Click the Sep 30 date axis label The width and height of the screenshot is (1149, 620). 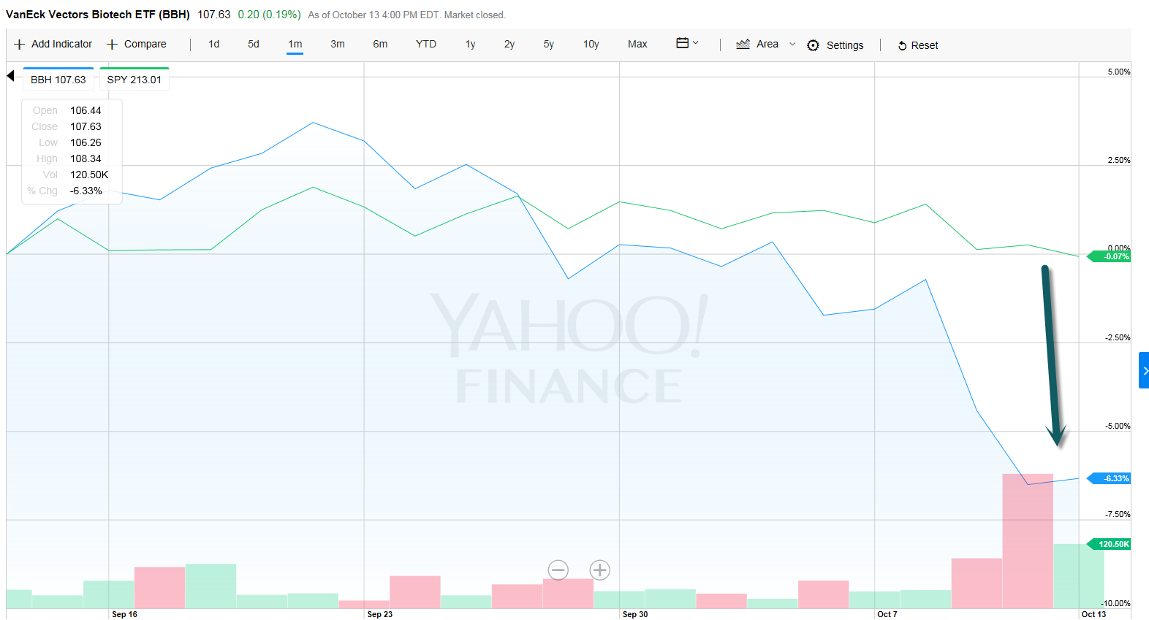635,614
